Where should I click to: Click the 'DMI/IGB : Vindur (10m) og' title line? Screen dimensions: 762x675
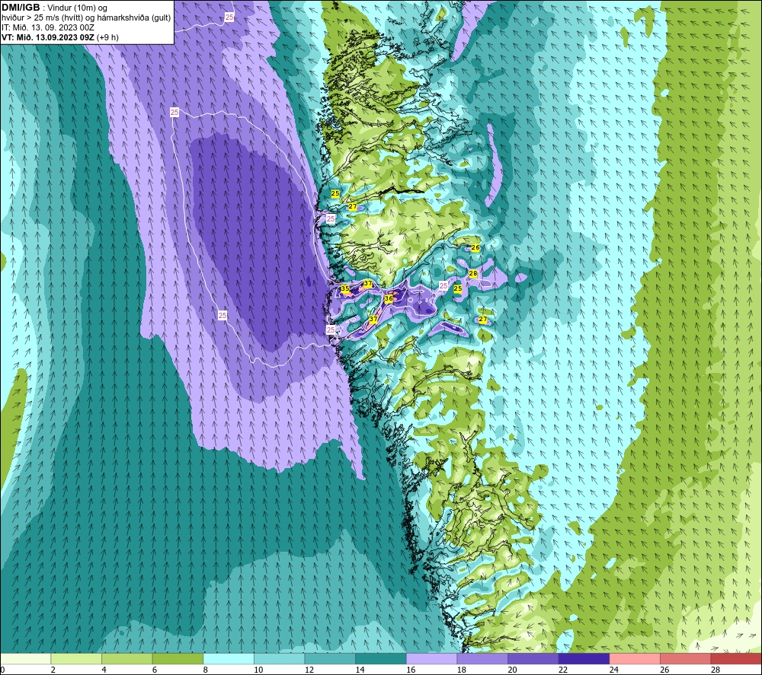54,8
